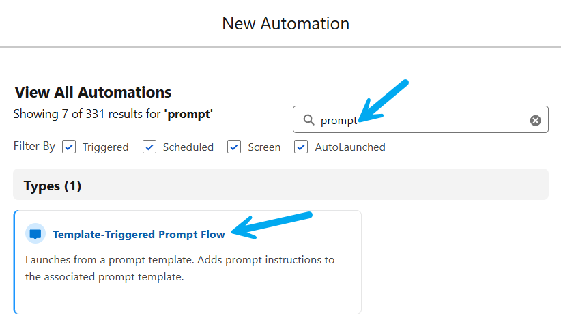Uncheck the AutoLaunched filter checkbox

pyautogui.click(x=301, y=147)
